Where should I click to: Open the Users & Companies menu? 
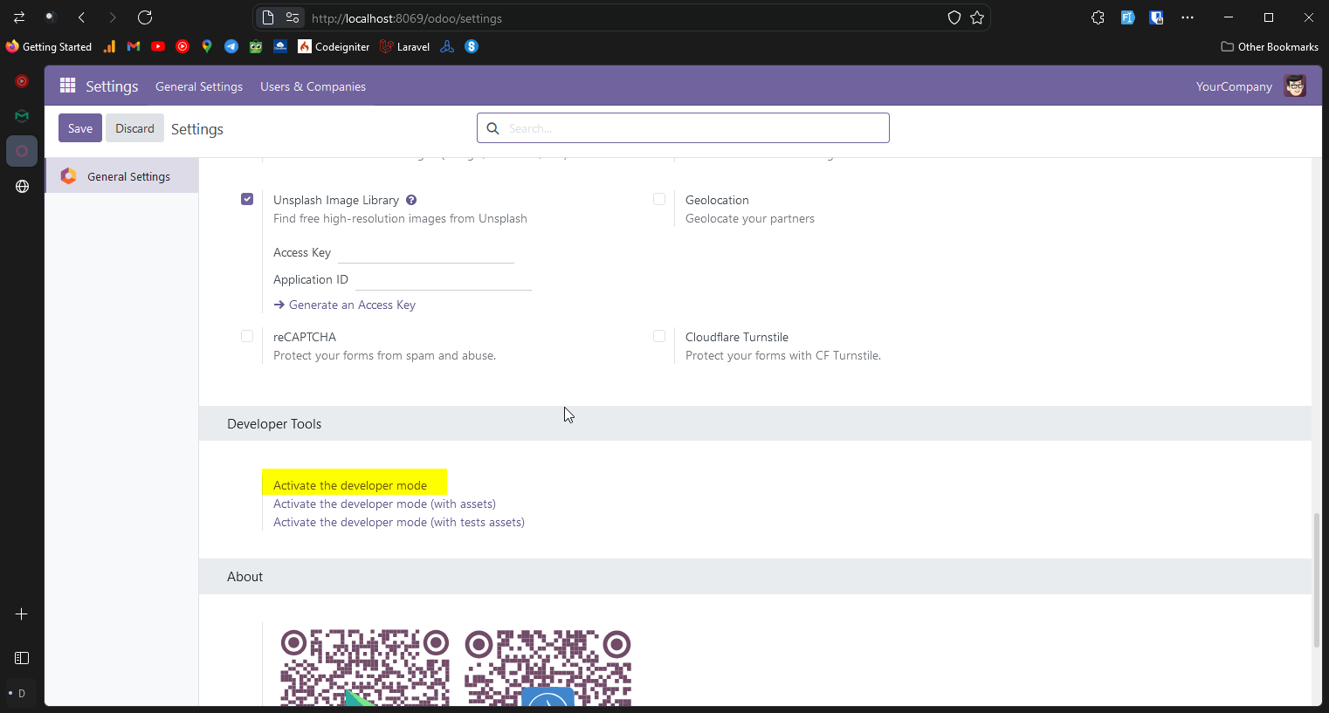313,86
